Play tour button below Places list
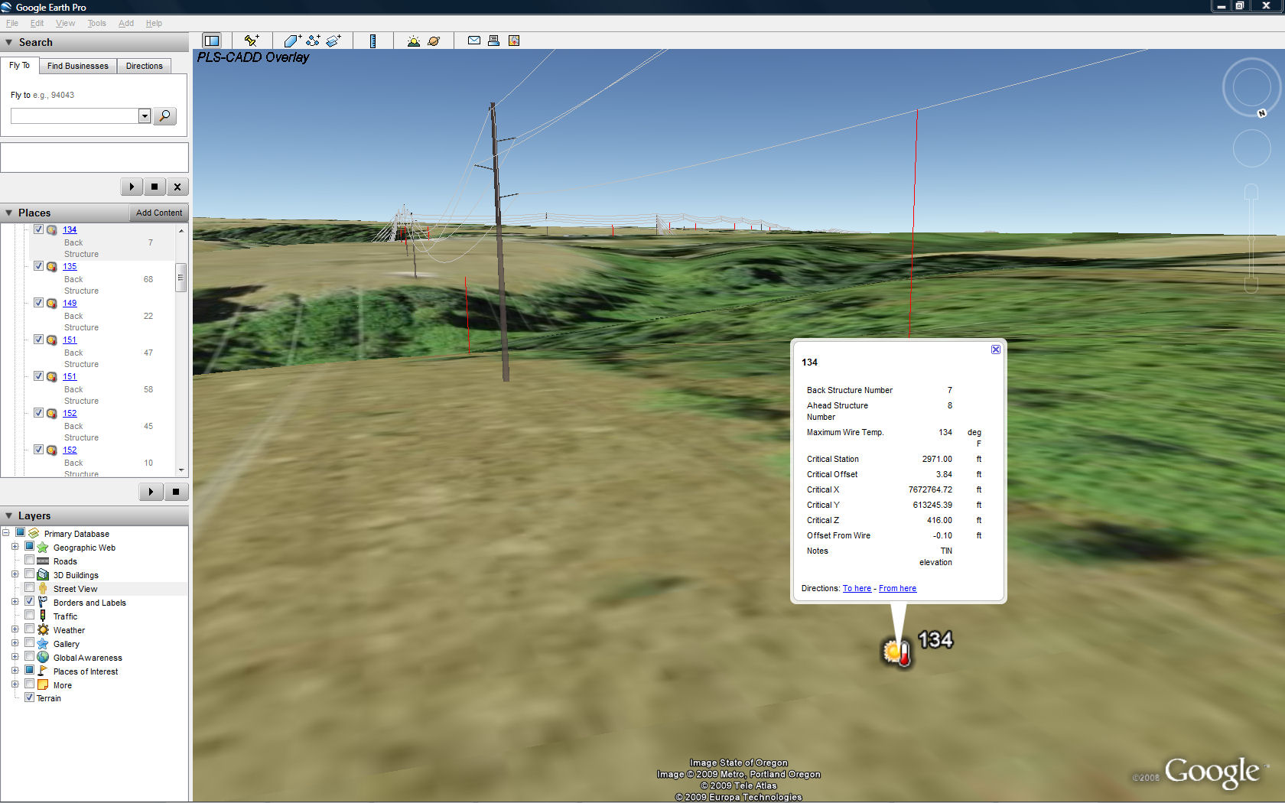The height and width of the screenshot is (803, 1285). 151,492
